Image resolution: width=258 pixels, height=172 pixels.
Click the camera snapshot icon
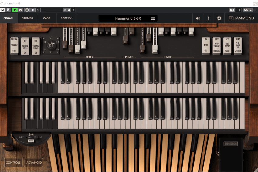click(x=232, y=10)
